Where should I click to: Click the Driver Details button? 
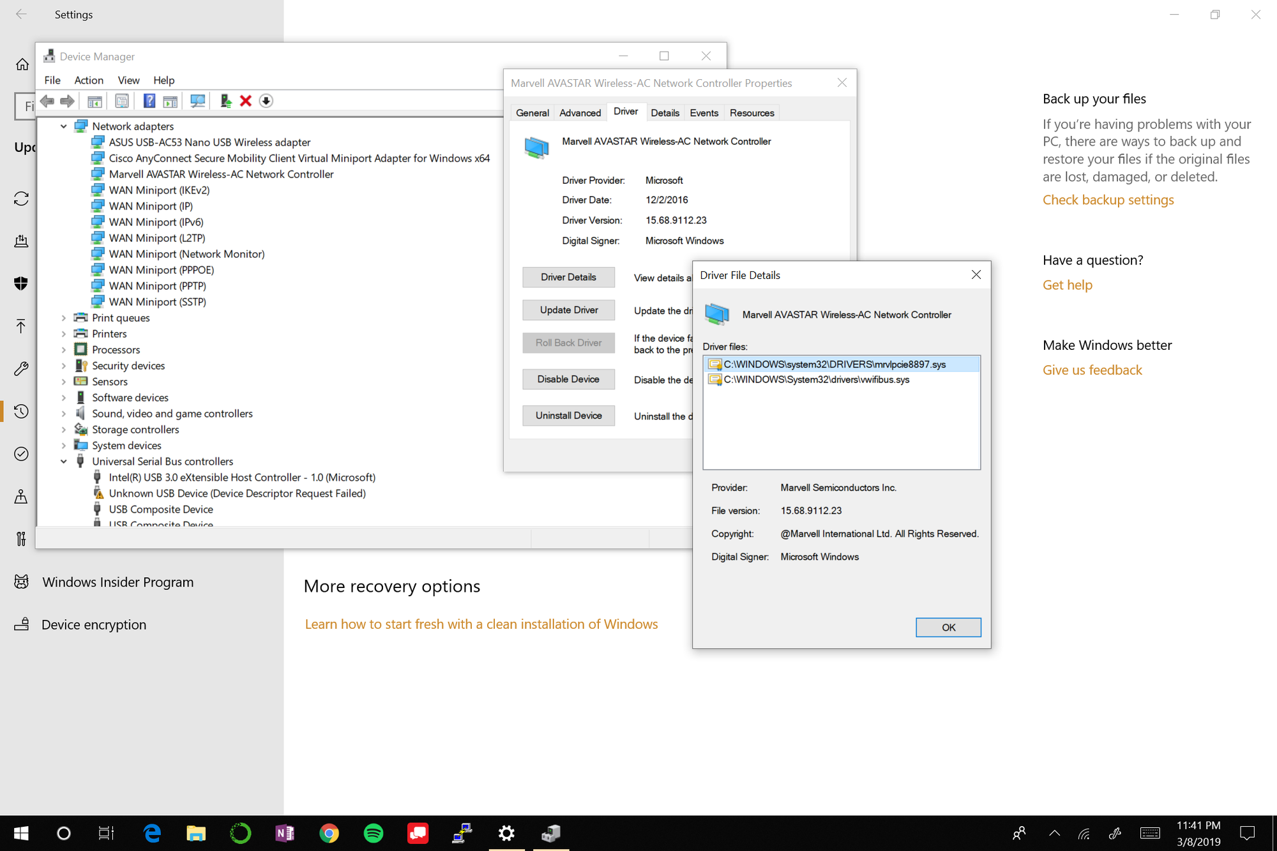568,277
